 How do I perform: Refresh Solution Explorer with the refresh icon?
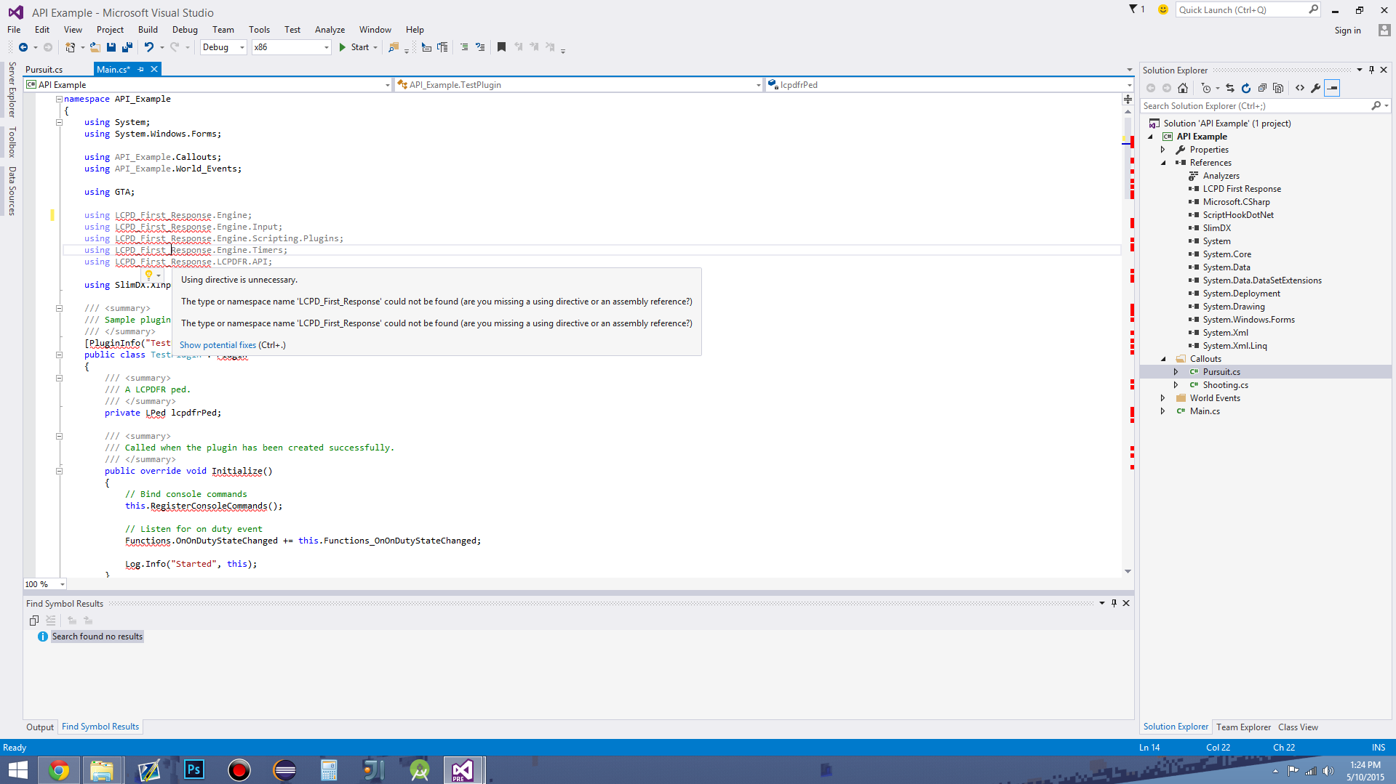1246,88
